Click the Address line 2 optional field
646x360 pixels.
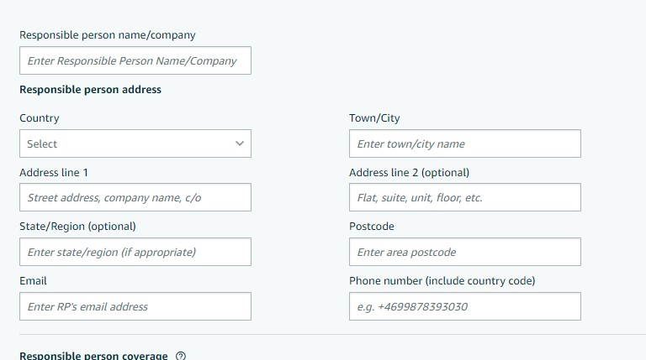[x=464, y=197]
